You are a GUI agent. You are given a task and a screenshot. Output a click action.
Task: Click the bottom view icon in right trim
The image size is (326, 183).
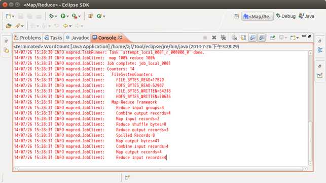coord(320,75)
